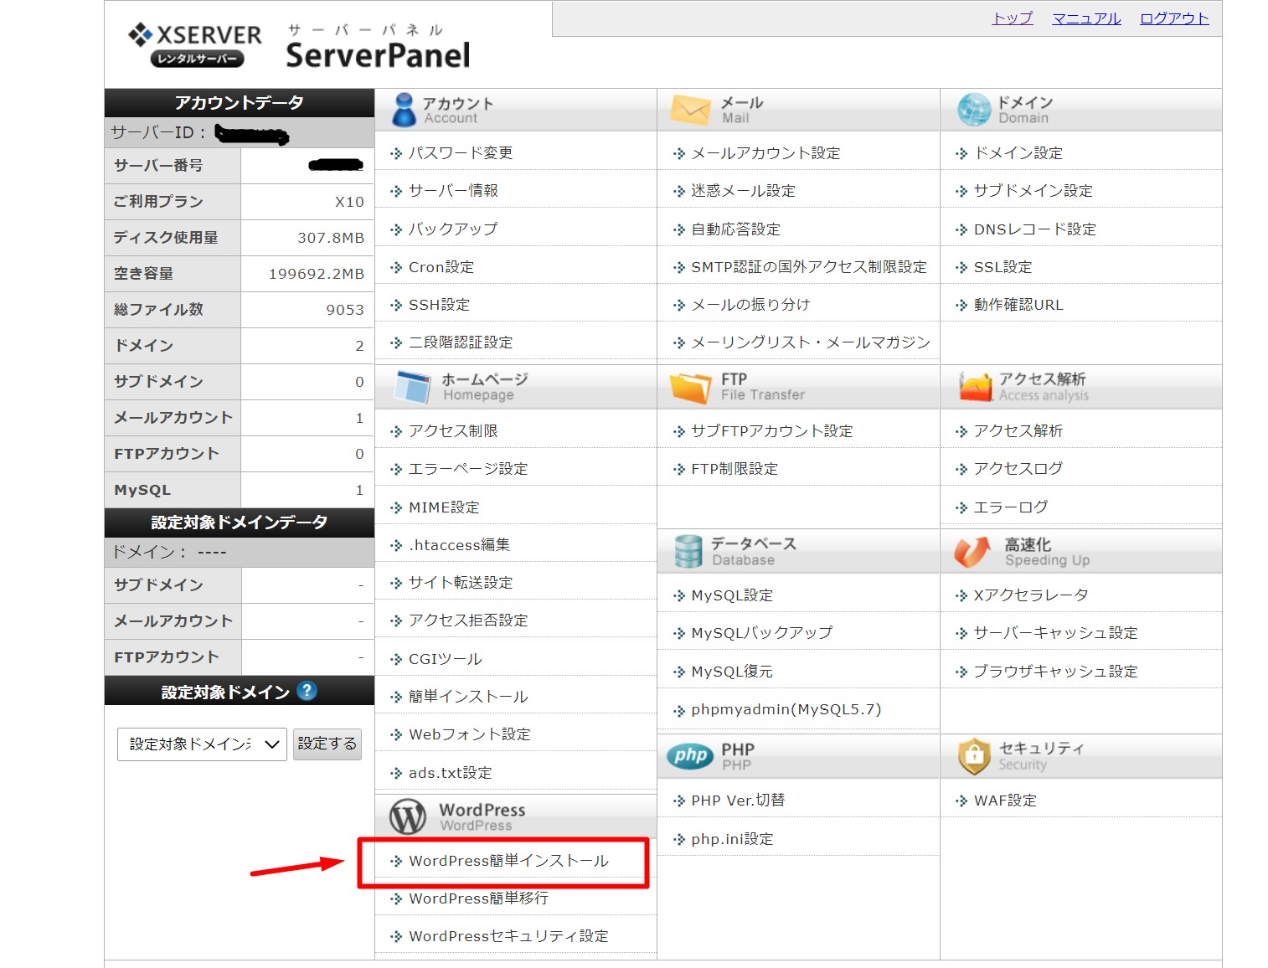This screenshot has height=968, width=1268.
Task: Open FTP制限設定
Action: point(735,469)
